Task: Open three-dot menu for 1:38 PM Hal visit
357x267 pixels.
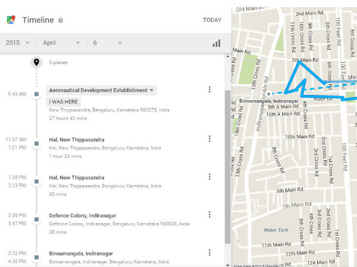Action: [209, 177]
